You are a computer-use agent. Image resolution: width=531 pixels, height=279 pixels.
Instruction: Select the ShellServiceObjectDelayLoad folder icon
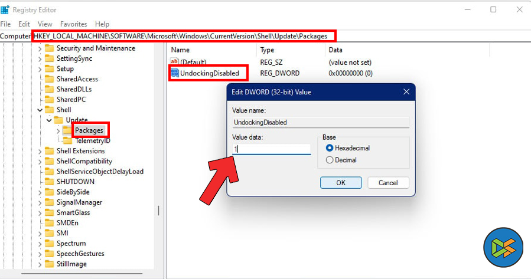50,172
